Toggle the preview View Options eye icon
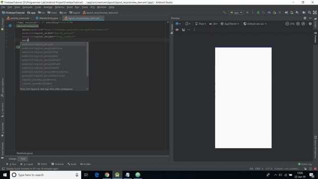Image resolution: width=318 pixels, height=179 pixels. (177, 30)
